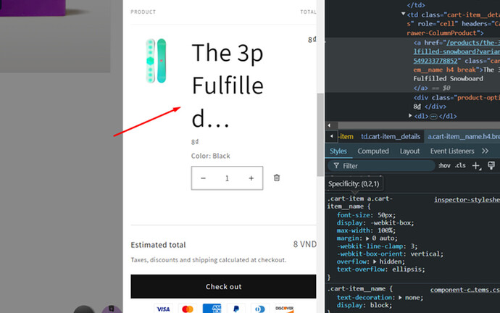Show more DevTools tabs via chevrons

(x=485, y=151)
